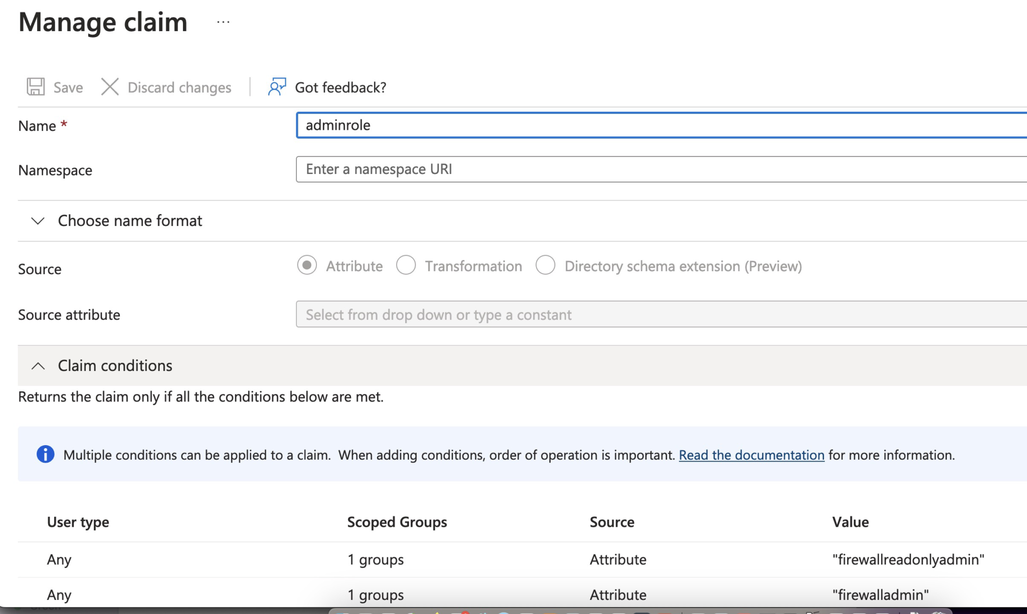Open the Read the documentation link
This screenshot has height=614, width=1027.
click(751, 455)
